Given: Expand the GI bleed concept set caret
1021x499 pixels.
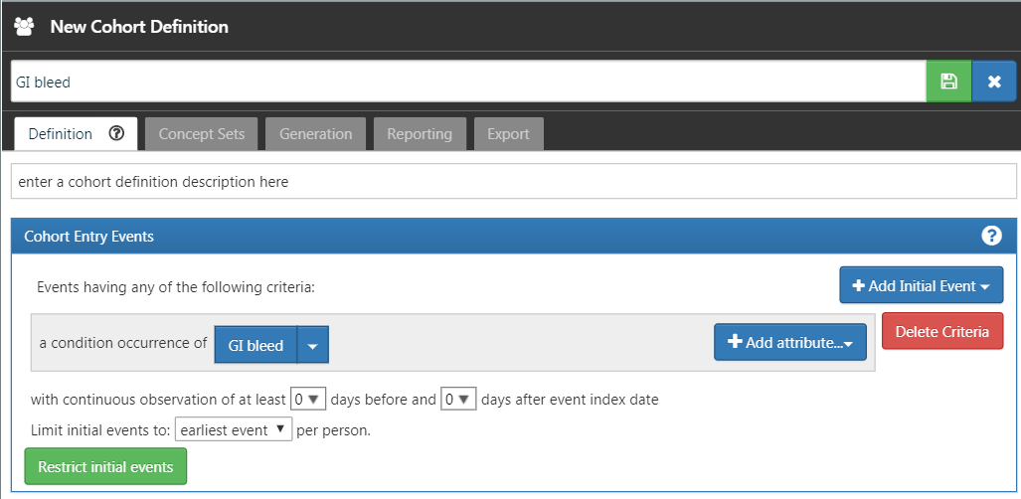Looking at the screenshot, I should coord(313,345).
